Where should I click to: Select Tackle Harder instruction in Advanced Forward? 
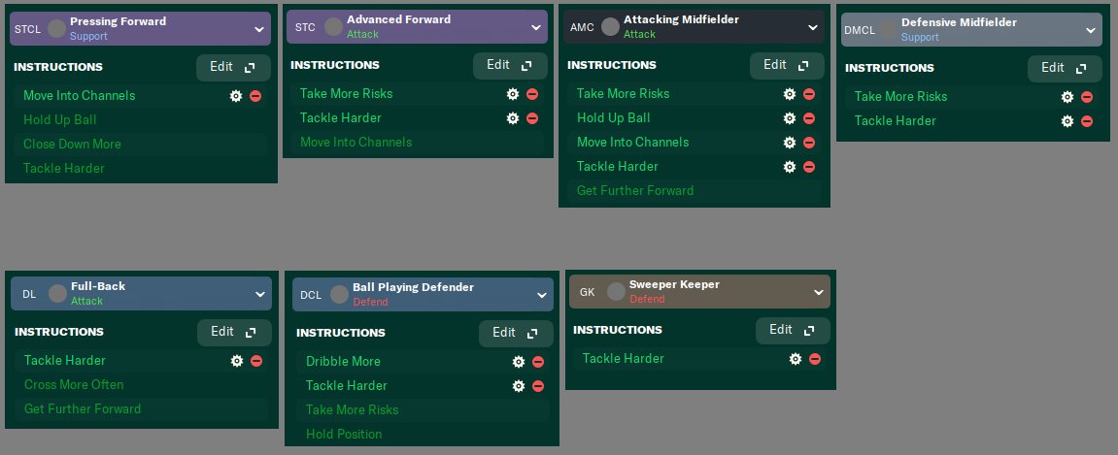(x=341, y=118)
